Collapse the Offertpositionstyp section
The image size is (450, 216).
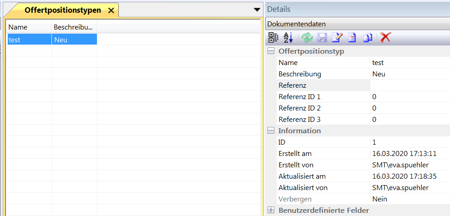coord(271,51)
